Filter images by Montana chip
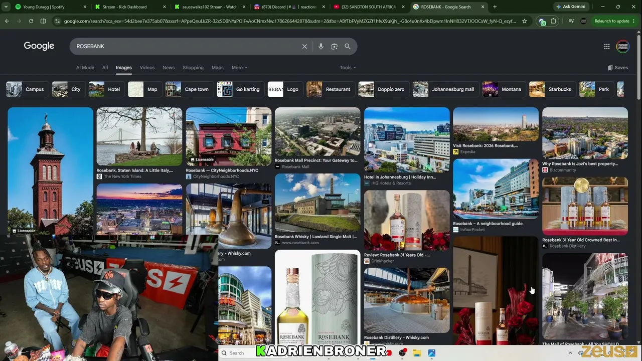 pyautogui.click(x=504, y=89)
